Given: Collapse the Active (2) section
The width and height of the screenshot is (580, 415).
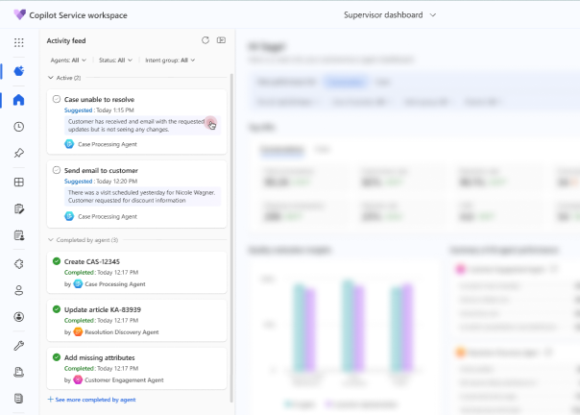Looking at the screenshot, I should (x=50, y=78).
